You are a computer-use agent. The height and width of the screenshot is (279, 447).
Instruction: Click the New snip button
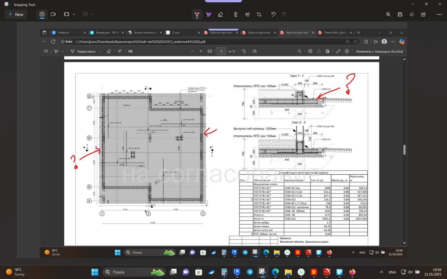[16, 14]
